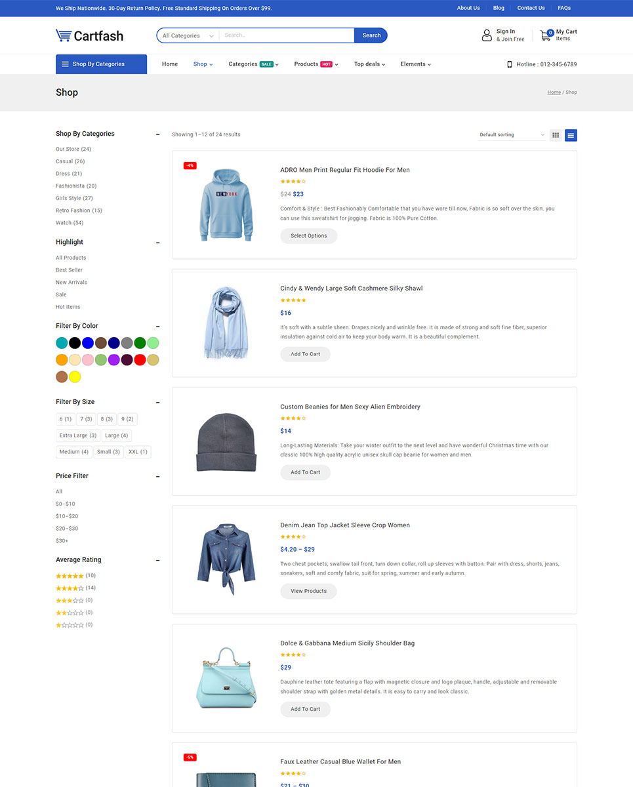Click the Hotline phone icon
This screenshot has height=787, width=633.
(510, 64)
